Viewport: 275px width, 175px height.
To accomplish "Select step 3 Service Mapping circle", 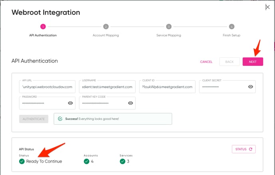I will point(169,27).
